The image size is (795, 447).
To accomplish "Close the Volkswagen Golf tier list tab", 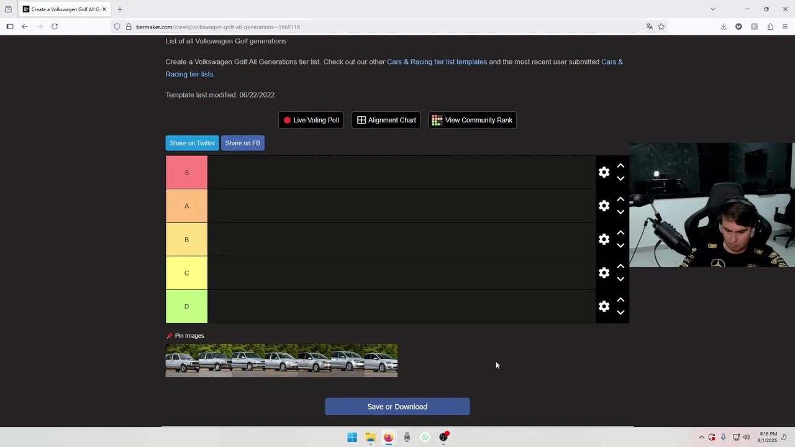I will 104,9.
